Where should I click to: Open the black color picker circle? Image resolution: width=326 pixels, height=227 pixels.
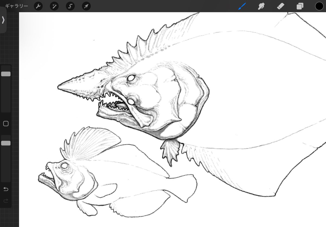tap(319, 6)
